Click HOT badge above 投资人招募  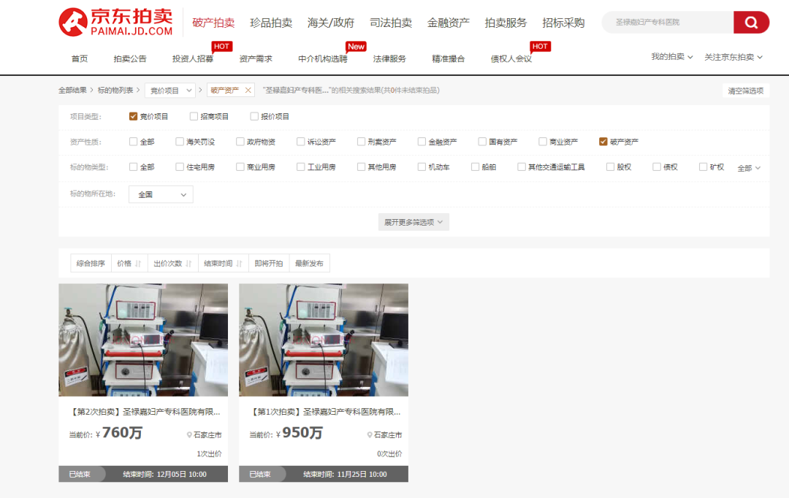click(221, 47)
